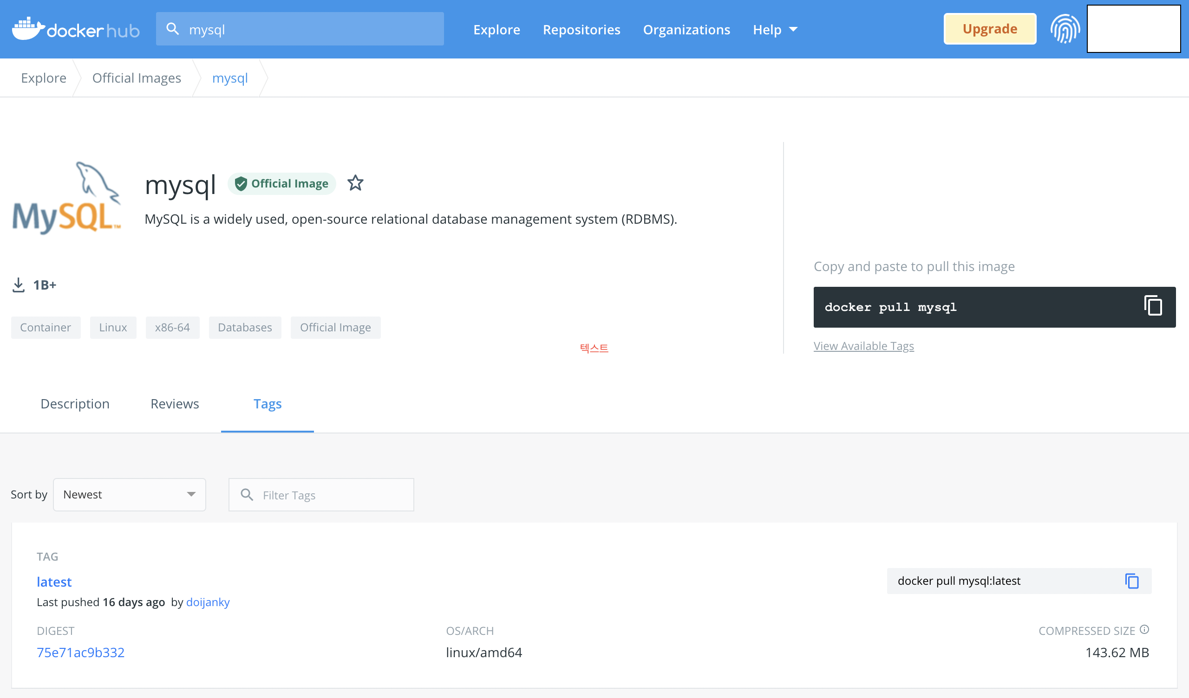Open digest 75e71ac9b332 link
Screen dimensions: 1189x698
81,652
